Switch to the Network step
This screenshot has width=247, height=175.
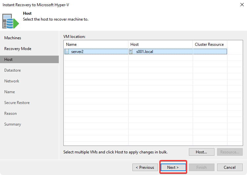tap(12, 81)
